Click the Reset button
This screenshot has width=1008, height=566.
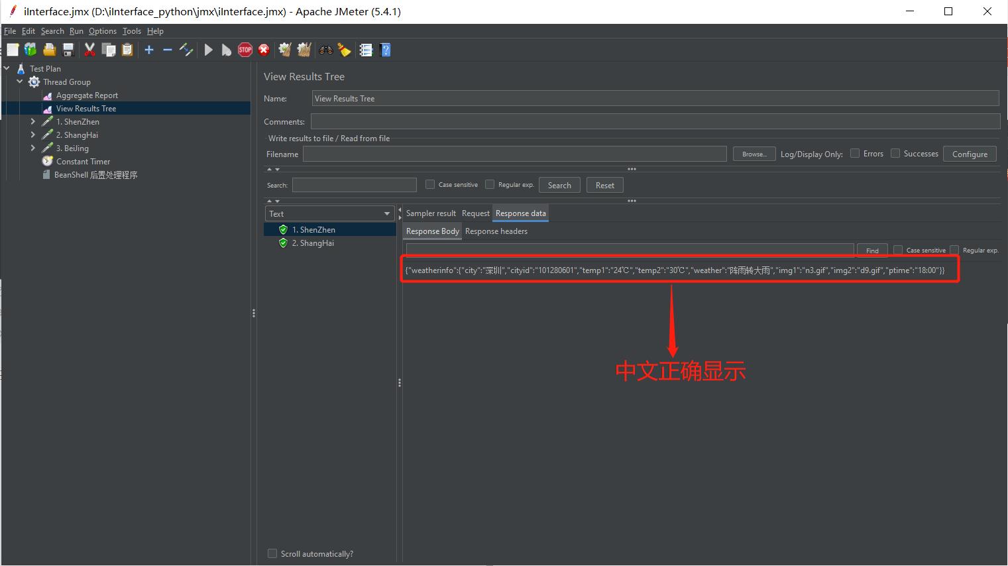coord(605,185)
